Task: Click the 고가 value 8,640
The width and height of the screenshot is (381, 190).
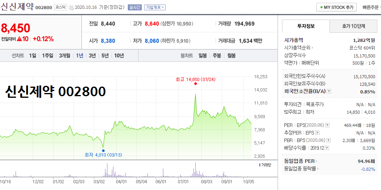Action: click(x=152, y=24)
